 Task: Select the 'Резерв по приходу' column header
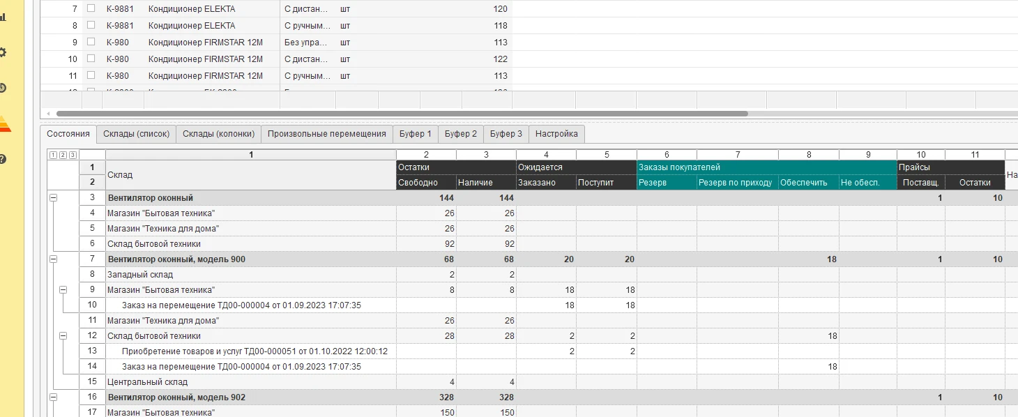tap(737, 183)
